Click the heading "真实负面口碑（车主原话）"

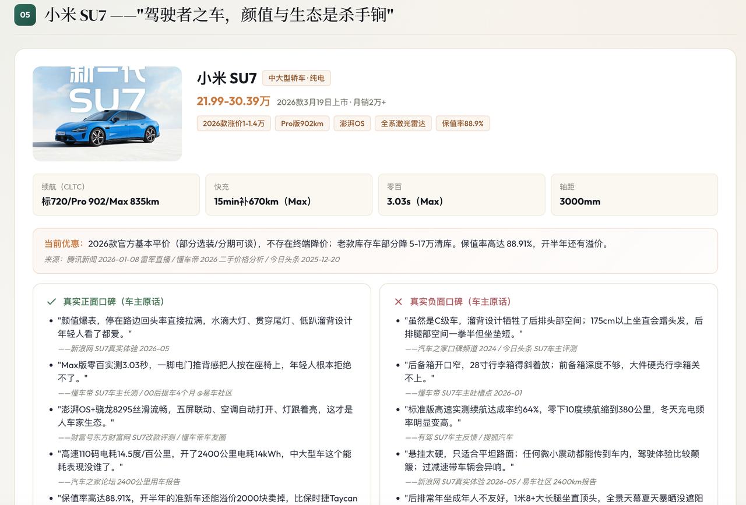tap(460, 302)
